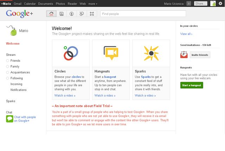
Task: Click the Games icon in toolbar
Action: (x=92, y=14)
